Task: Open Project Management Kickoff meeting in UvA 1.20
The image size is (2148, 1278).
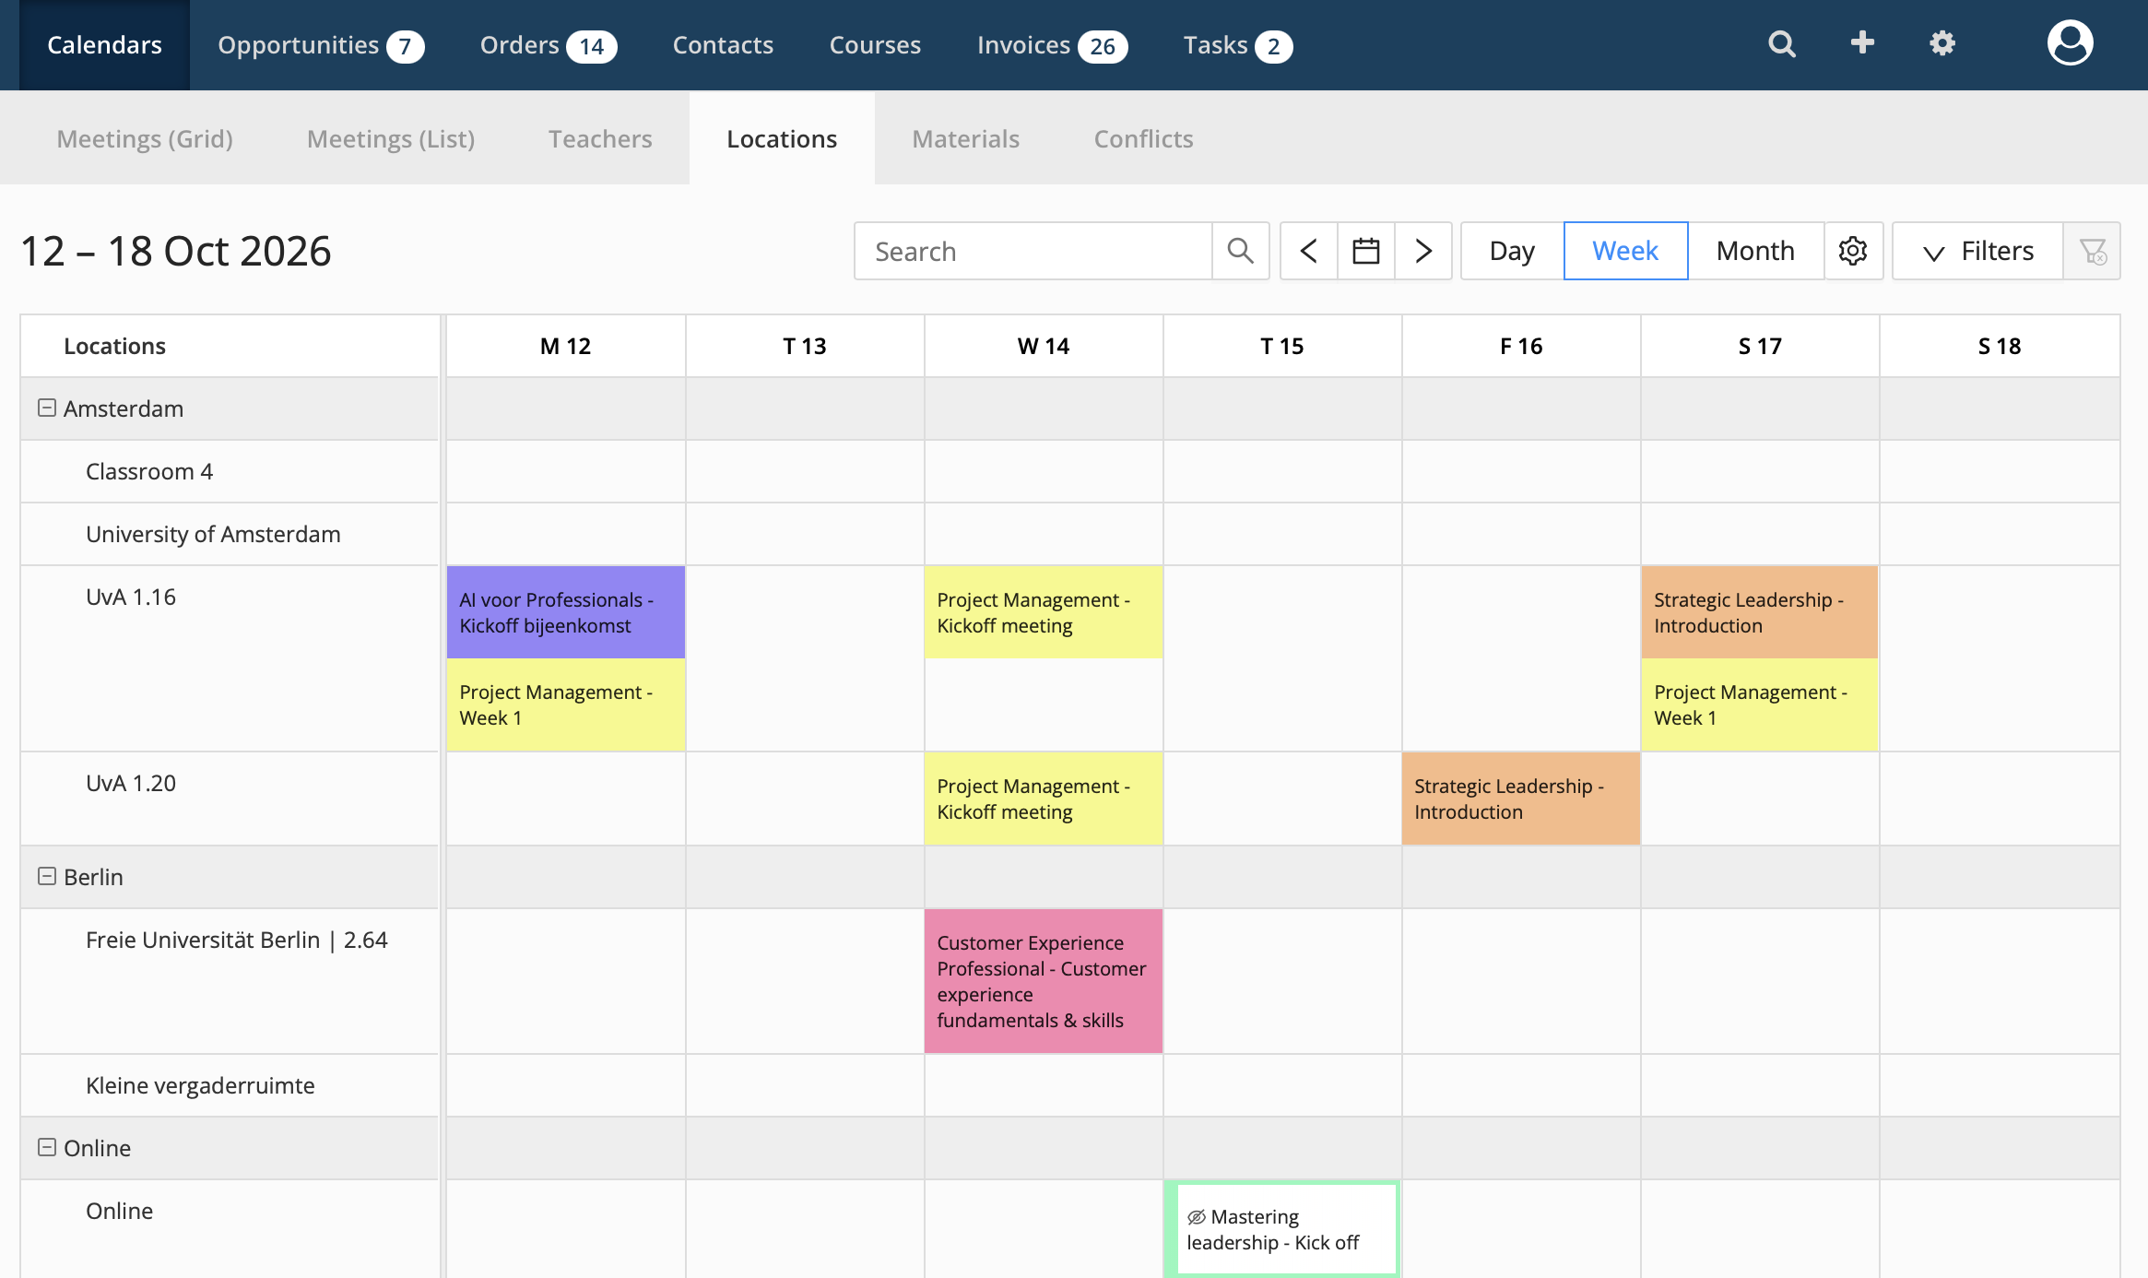Action: click(x=1044, y=799)
